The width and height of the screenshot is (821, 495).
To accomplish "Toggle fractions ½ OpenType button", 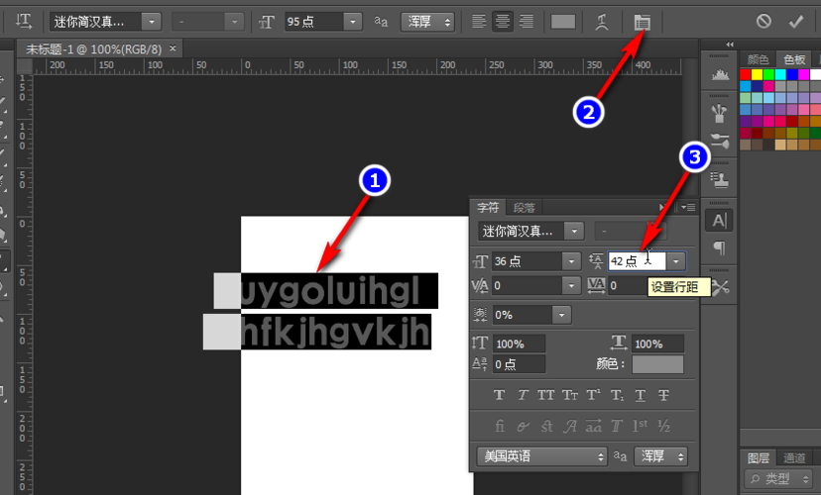I will 664,426.
